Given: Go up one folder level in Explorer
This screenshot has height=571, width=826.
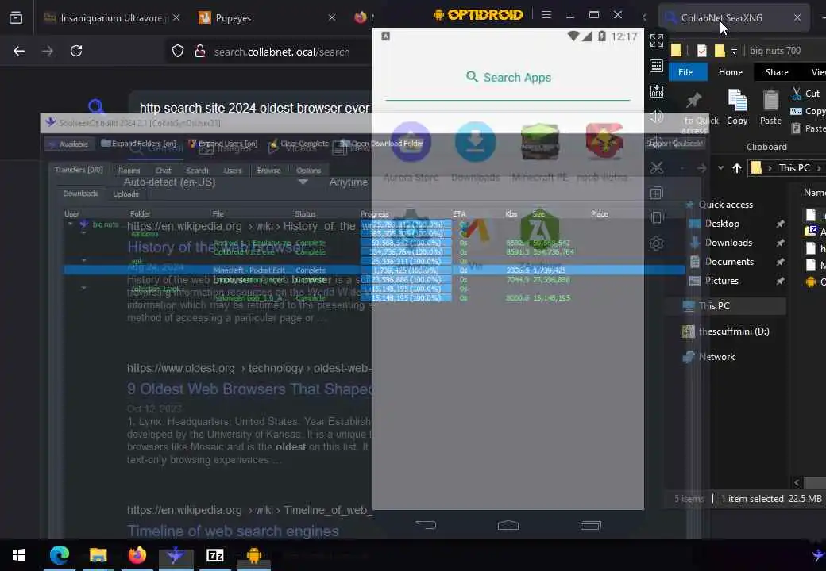Looking at the screenshot, I should pos(737,168).
